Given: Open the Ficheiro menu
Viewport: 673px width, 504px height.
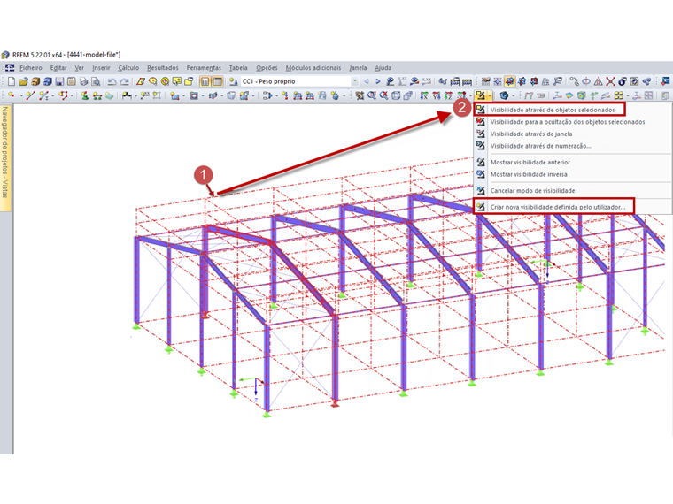Looking at the screenshot, I should 31,68.
